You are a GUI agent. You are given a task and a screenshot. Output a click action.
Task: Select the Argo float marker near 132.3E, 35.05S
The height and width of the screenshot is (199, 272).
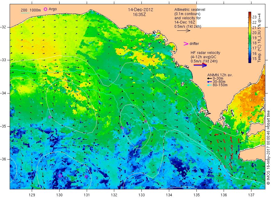coord(122,128)
